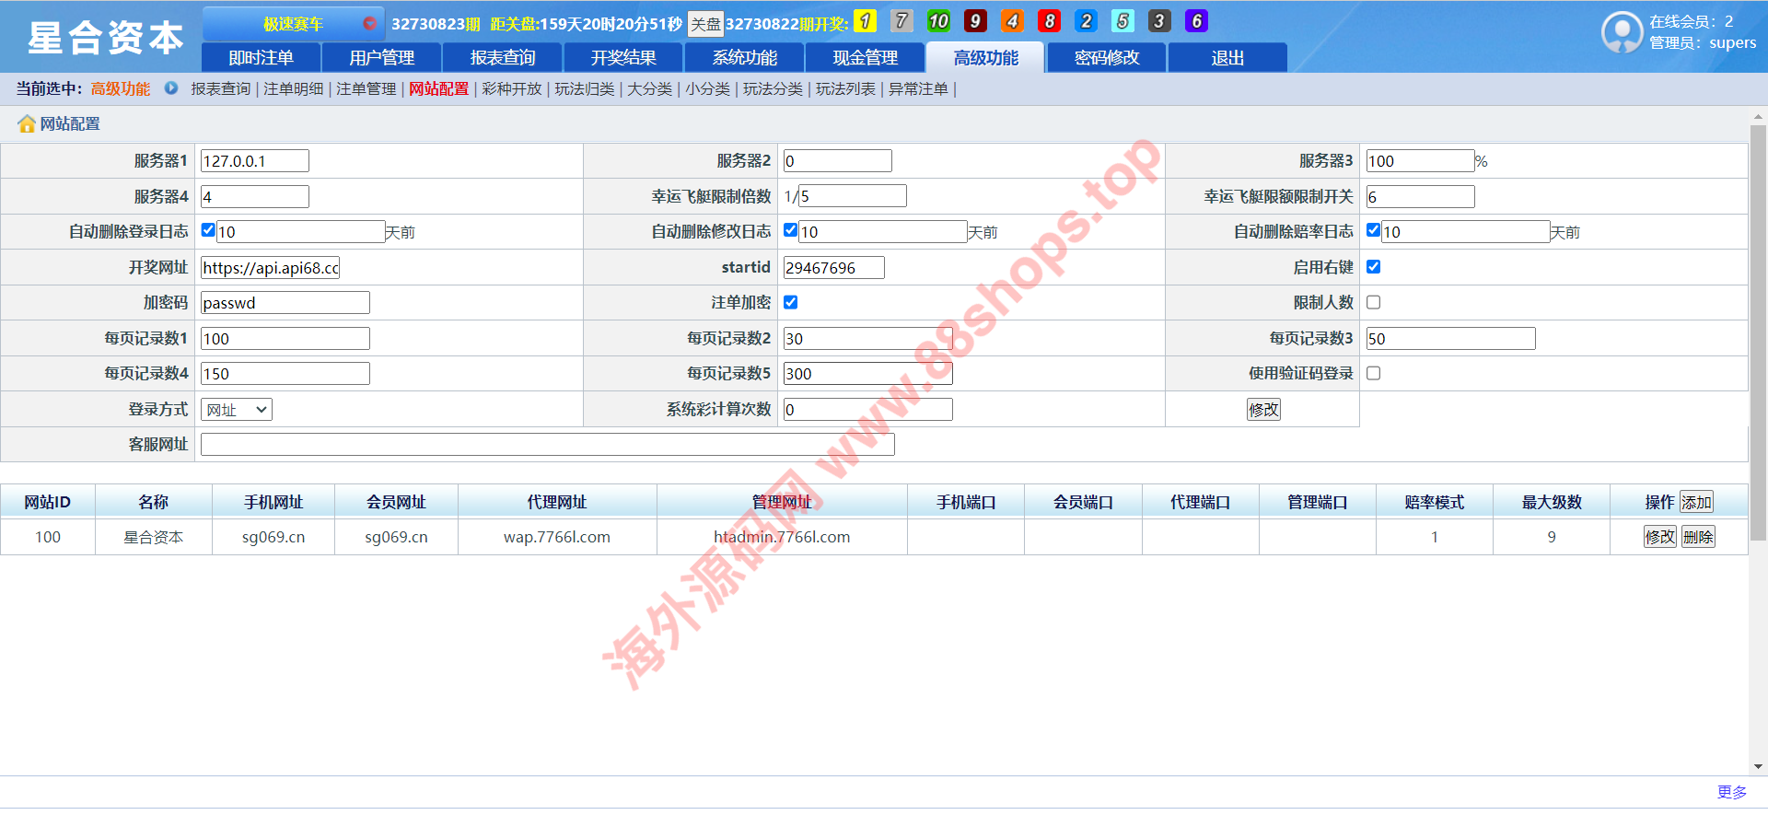Enable the 限制人数 checkbox

[1373, 303]
